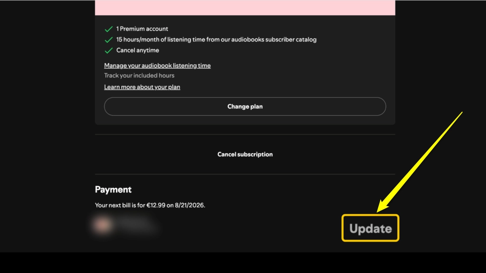
Task: Click the '15 hours/month of listening time' line
Action: point(216,40)
